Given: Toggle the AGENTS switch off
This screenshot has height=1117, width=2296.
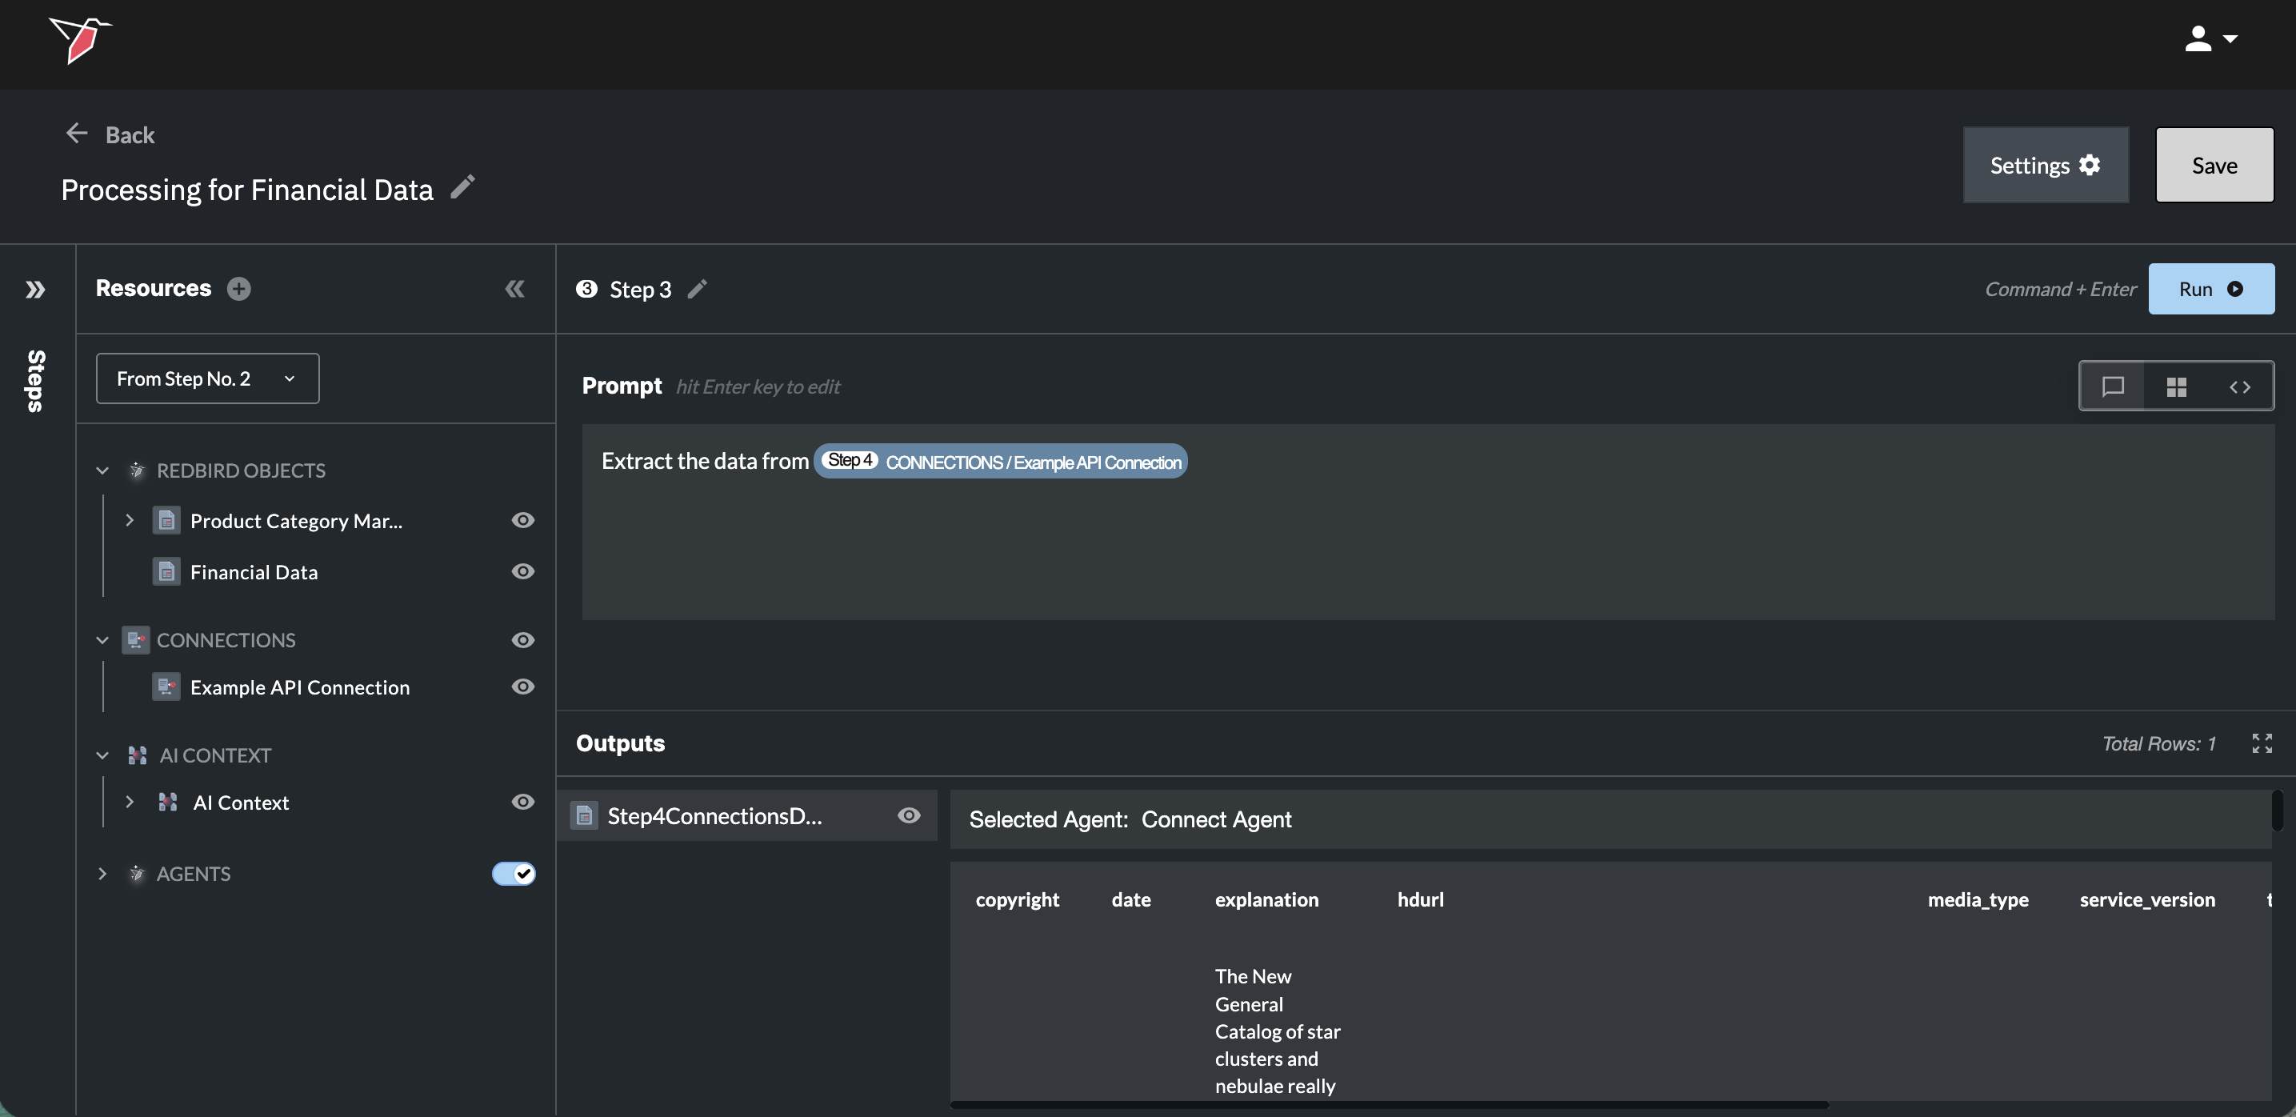Looking at the screenshot, I should click(x=514, y=873).
